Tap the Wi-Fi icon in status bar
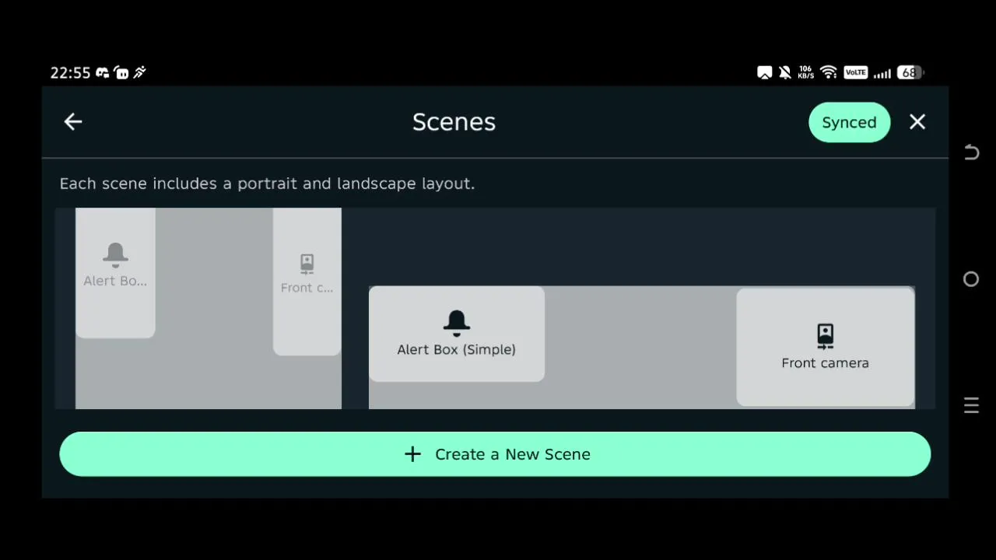 [829, 72]
